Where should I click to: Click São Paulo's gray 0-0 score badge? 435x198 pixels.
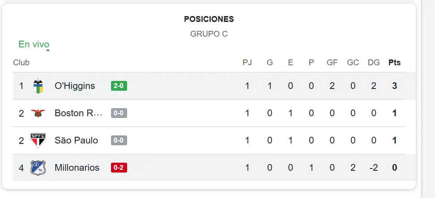click(119, 140)
